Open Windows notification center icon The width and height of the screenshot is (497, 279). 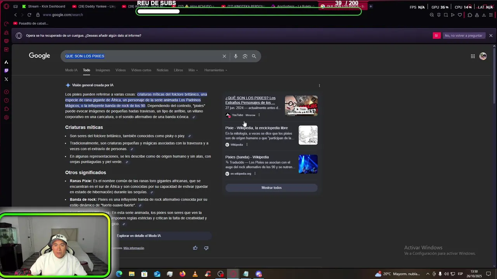pyautogui.click(x=488, y=274)
